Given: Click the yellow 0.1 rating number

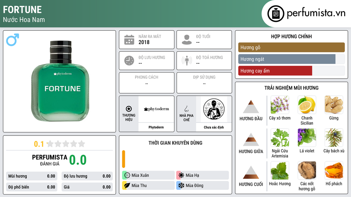Looking at the screenshot, I should [x=39, y=144].
